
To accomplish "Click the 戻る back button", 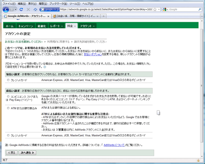I will 12,152.
